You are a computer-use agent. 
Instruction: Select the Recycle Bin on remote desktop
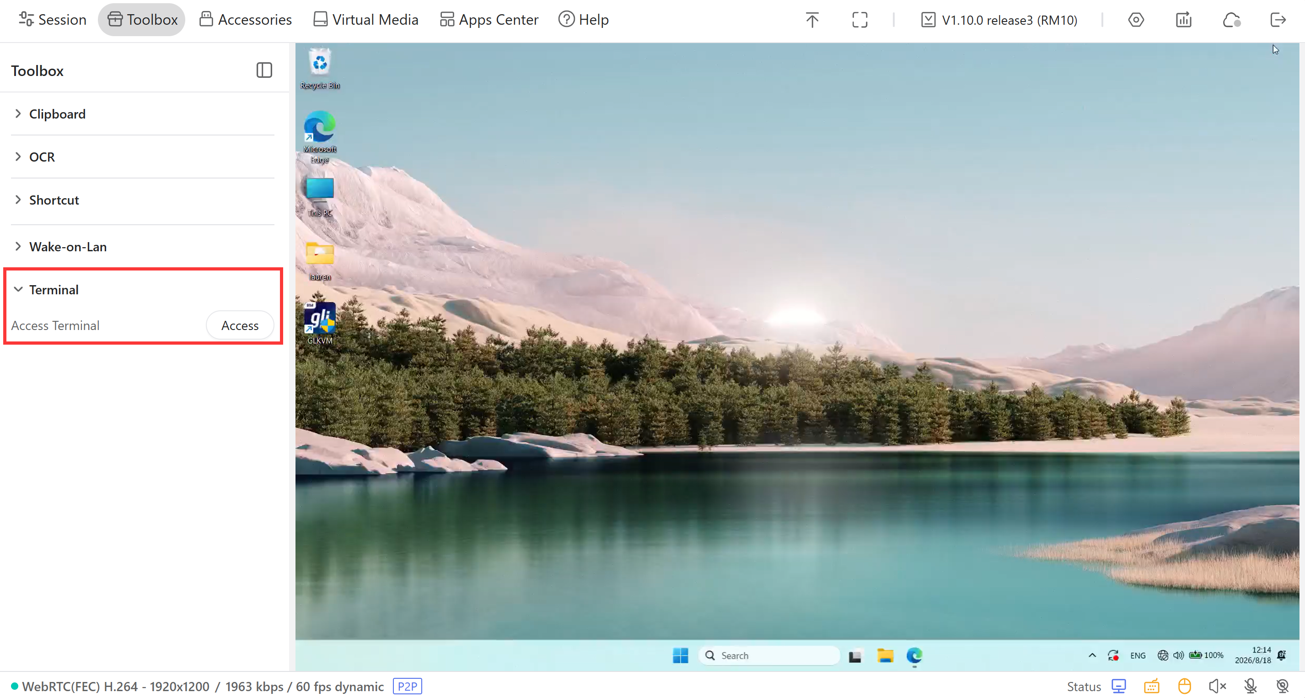(x=320, y=69)
